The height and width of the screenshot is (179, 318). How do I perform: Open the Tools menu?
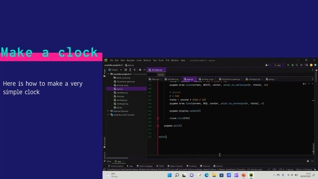coord(161,60)
